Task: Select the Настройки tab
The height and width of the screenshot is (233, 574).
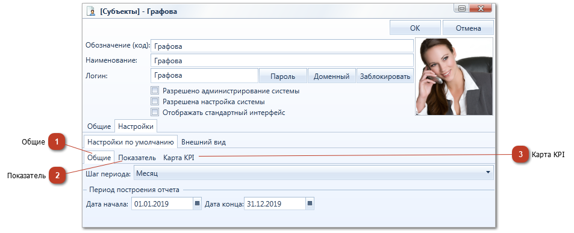Action: tap(136, 126)
